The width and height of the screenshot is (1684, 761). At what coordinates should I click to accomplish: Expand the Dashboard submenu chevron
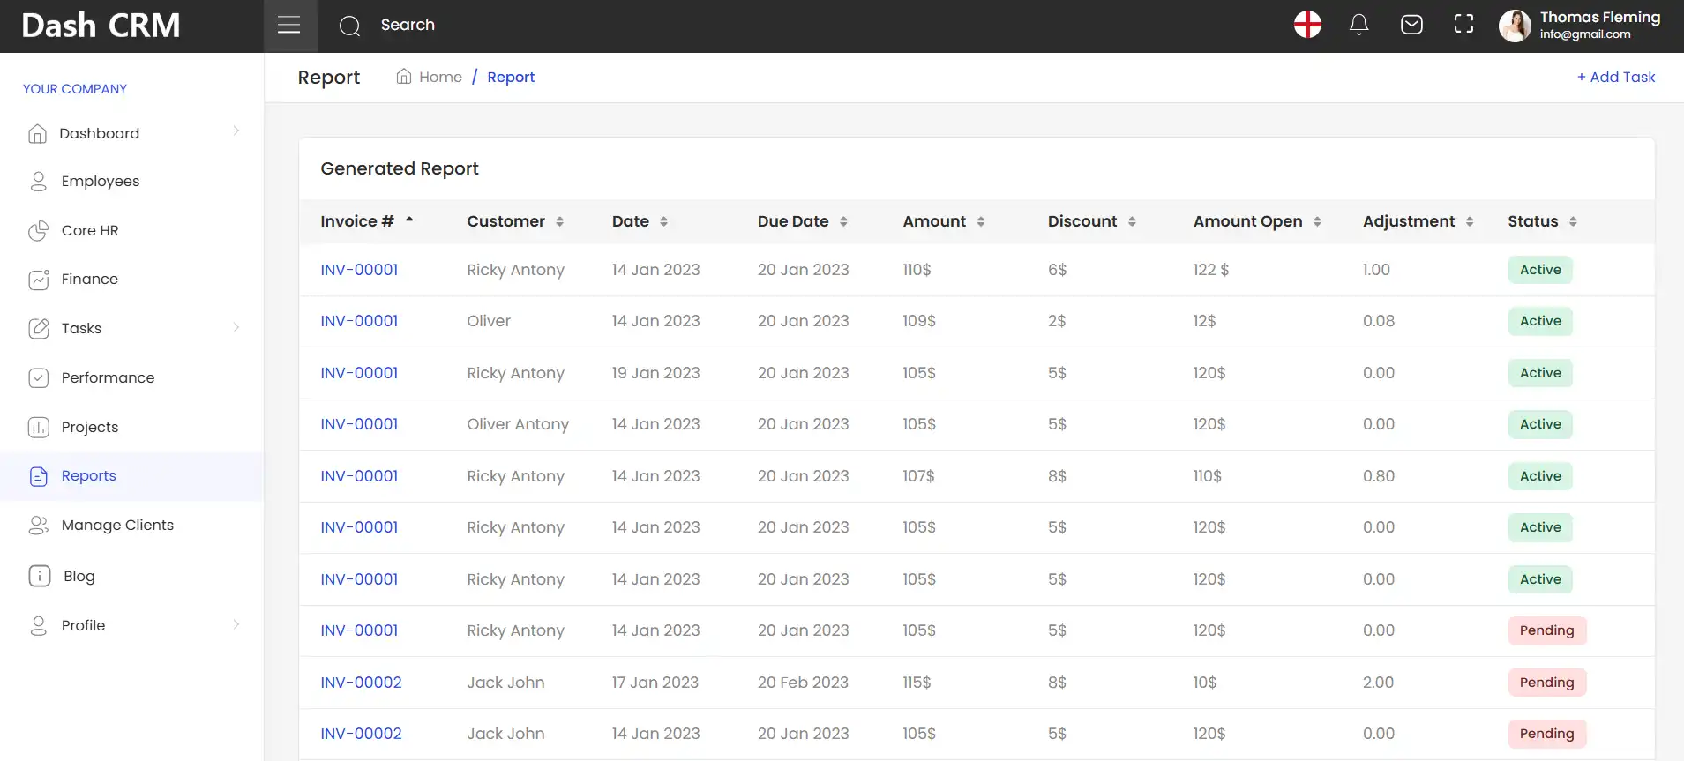point(236,131)
